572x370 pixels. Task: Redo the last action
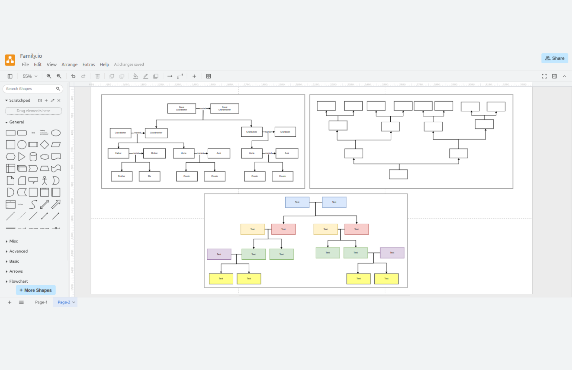(x=83, y=76)
